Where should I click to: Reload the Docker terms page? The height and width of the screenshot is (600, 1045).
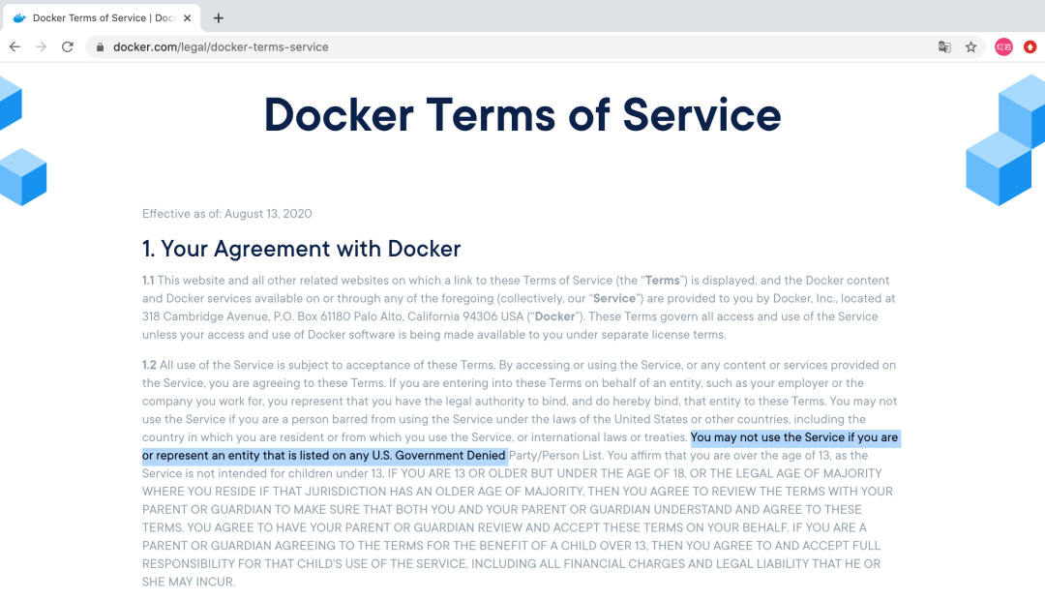pyautogui.click(x=68, y=46)
